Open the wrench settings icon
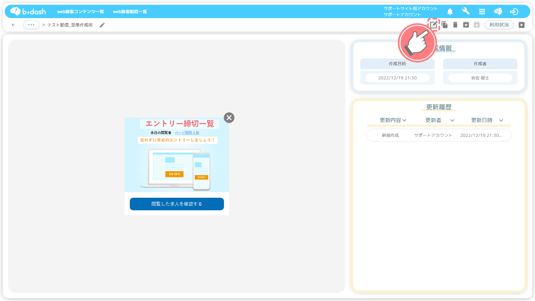This screenshot has height=301, width=535. 466,11
